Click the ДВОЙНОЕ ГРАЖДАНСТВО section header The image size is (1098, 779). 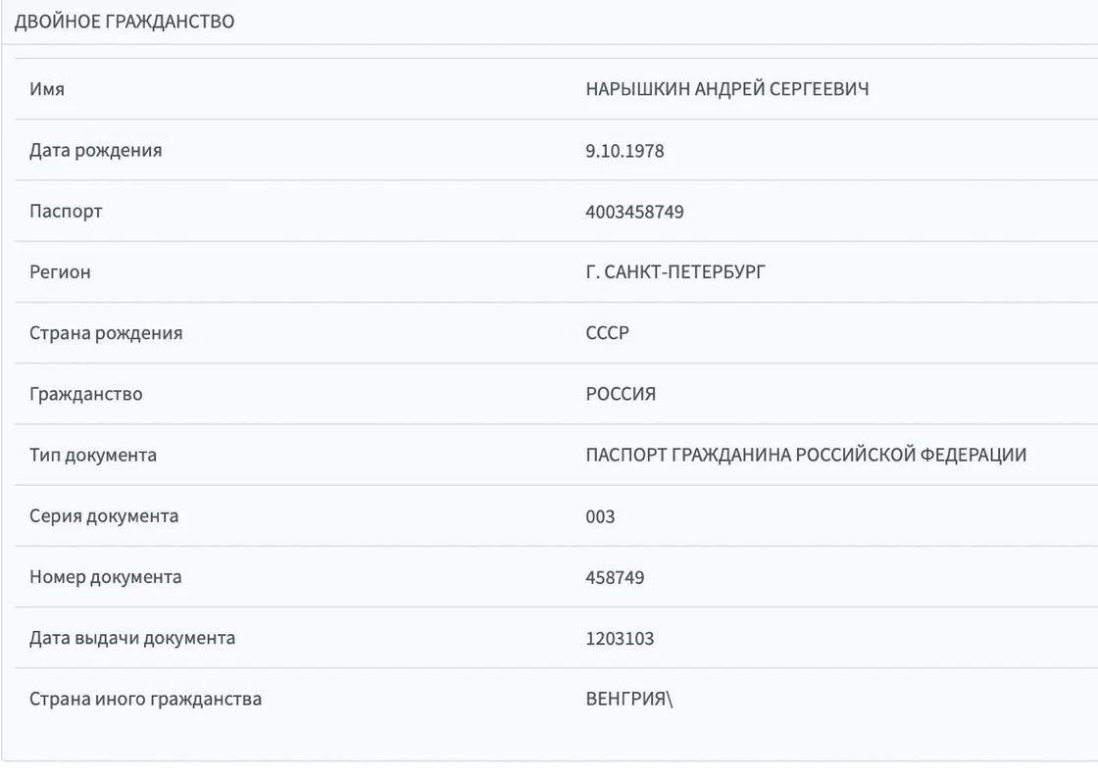[x=125, y=22]
